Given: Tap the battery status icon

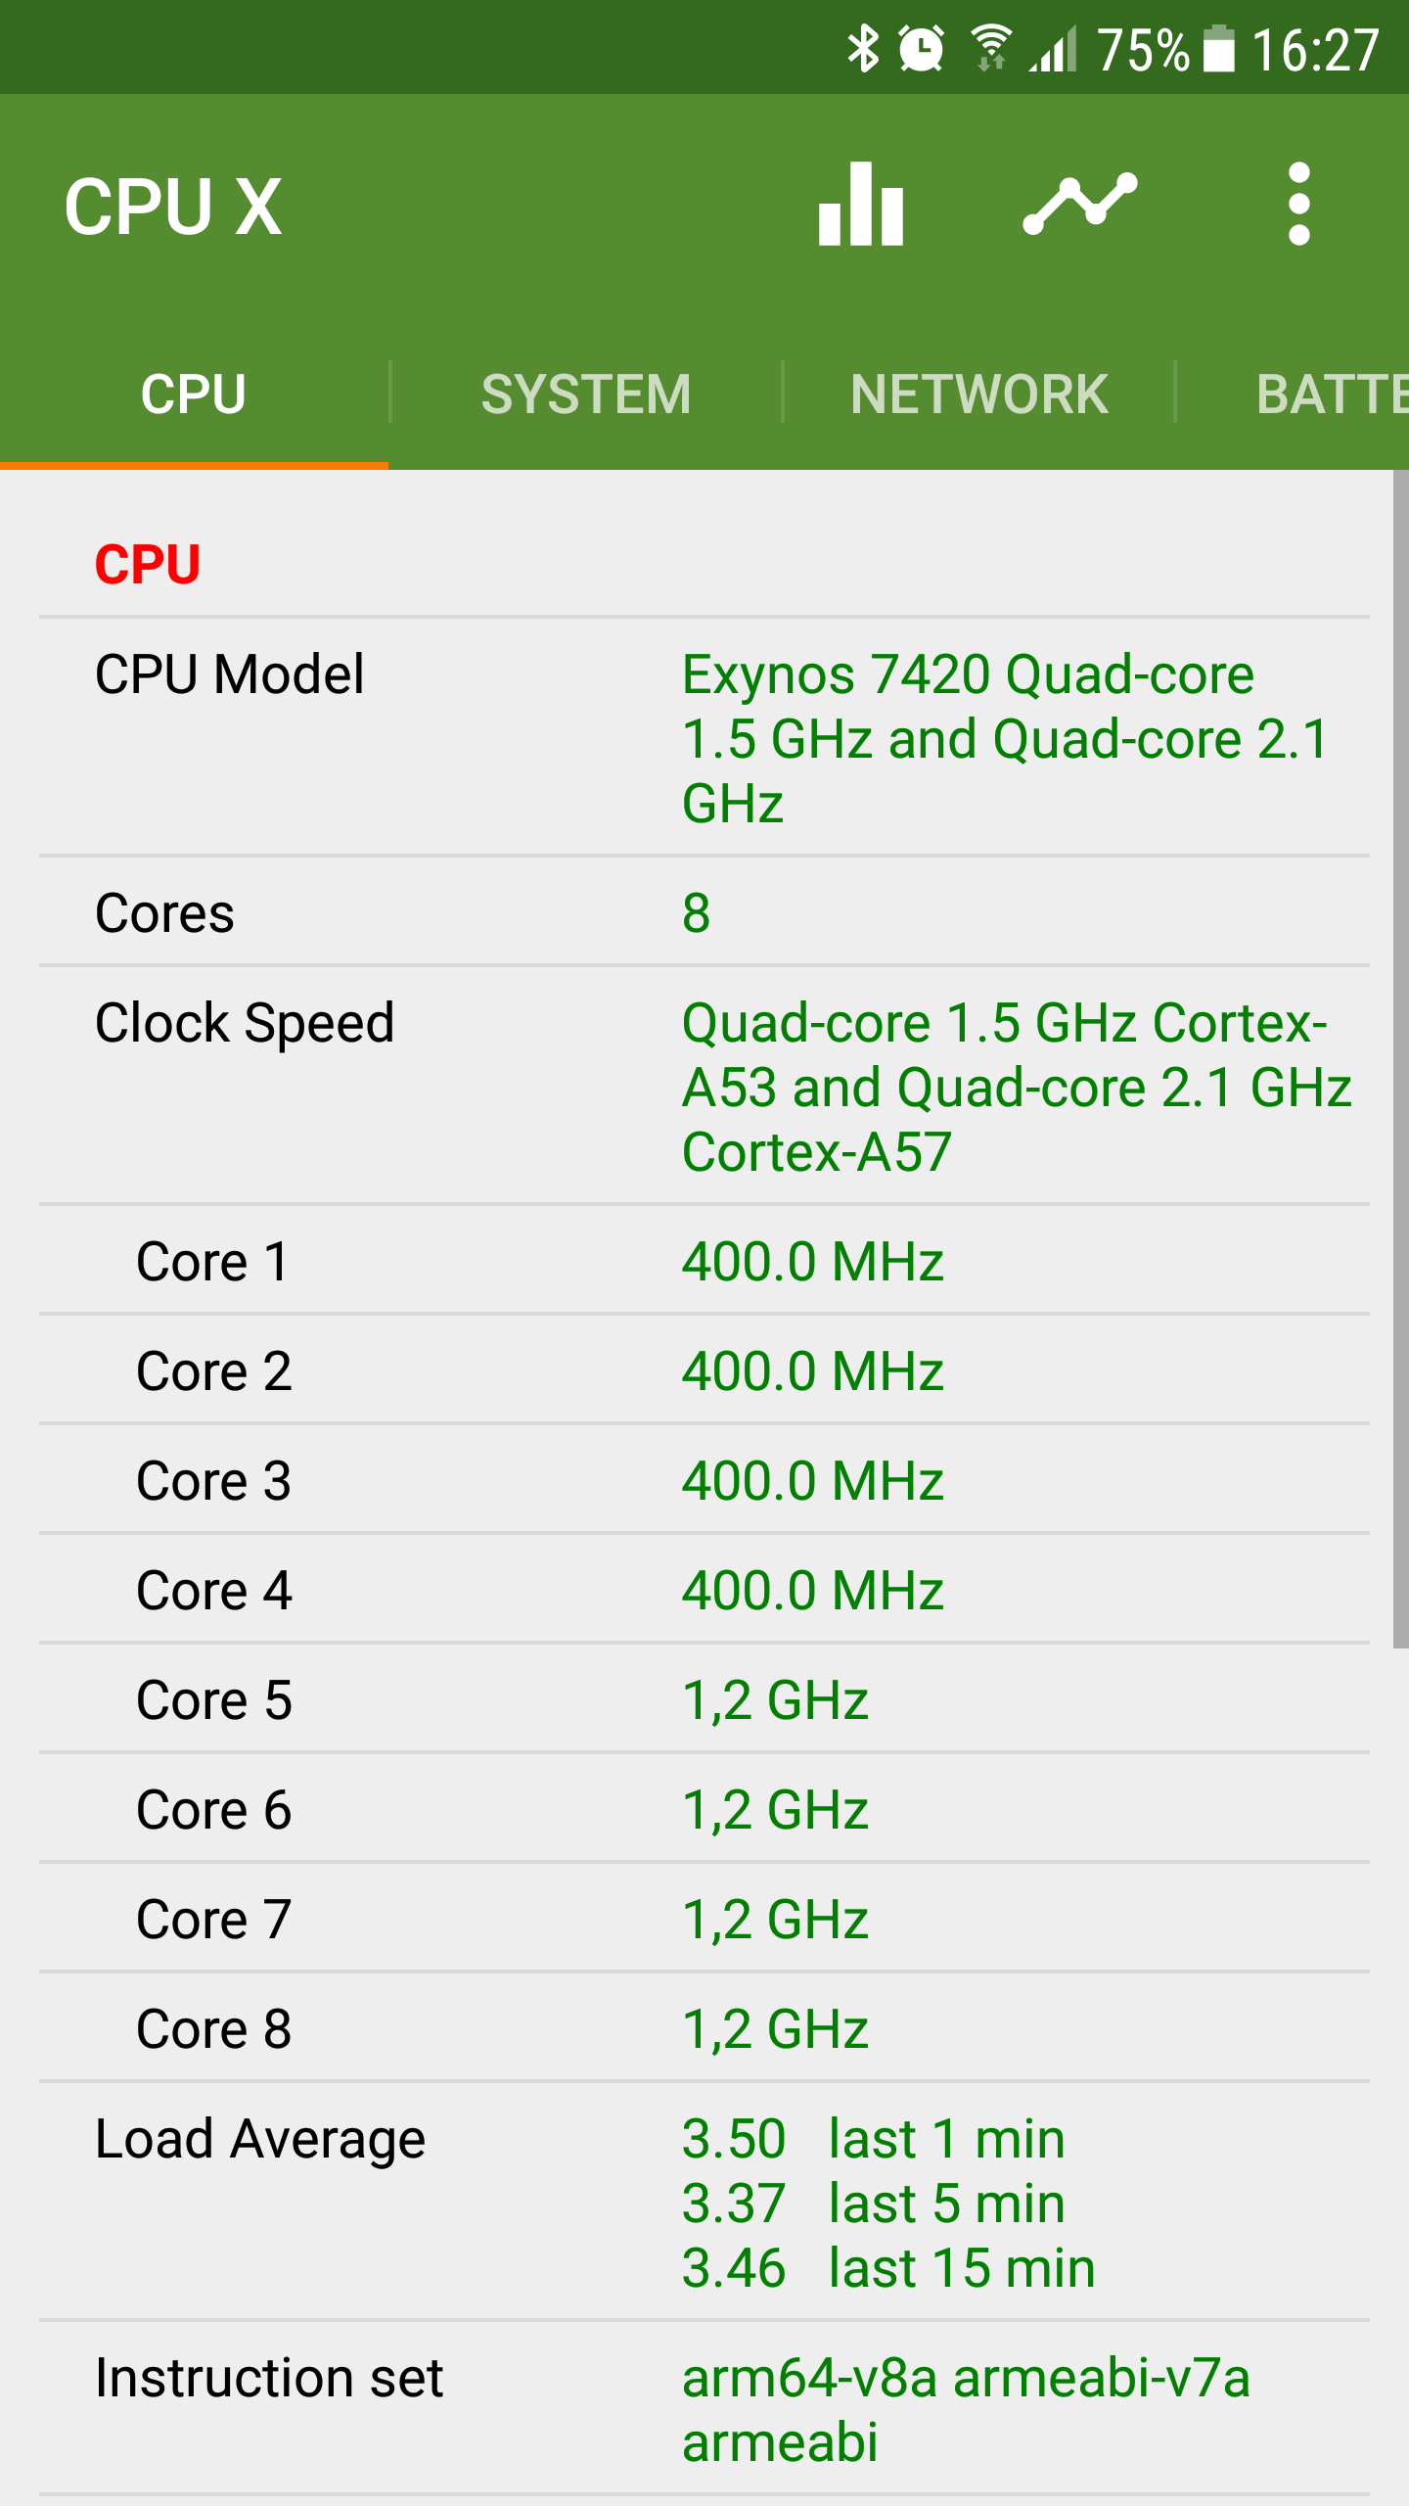Looking at the screenshot, I should (x=1218, y=49).
